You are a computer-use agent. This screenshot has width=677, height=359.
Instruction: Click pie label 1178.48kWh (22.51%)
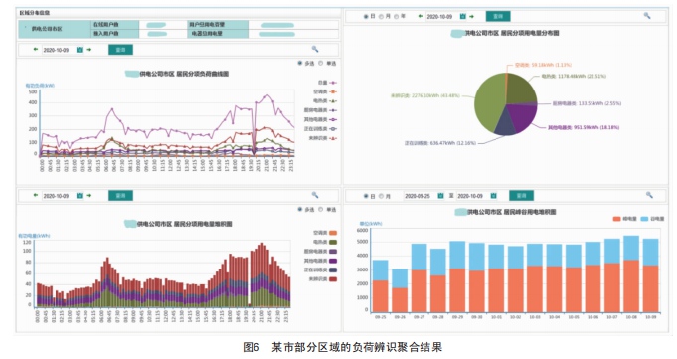click(x=582, y=76)
